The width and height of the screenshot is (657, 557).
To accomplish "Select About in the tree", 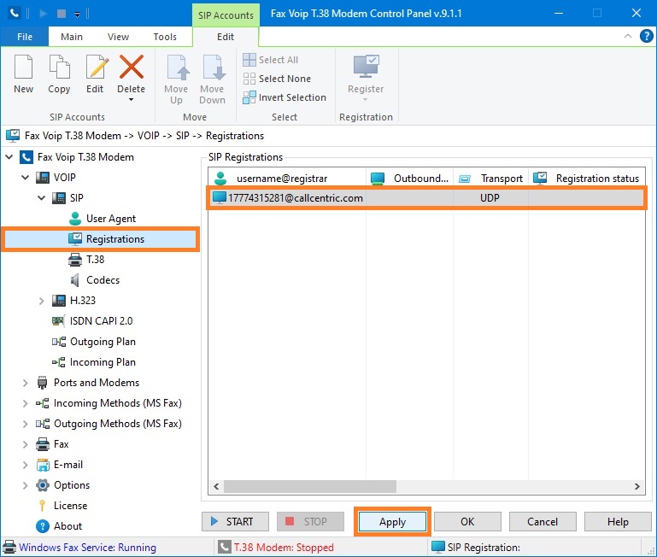I will (67, 526).
